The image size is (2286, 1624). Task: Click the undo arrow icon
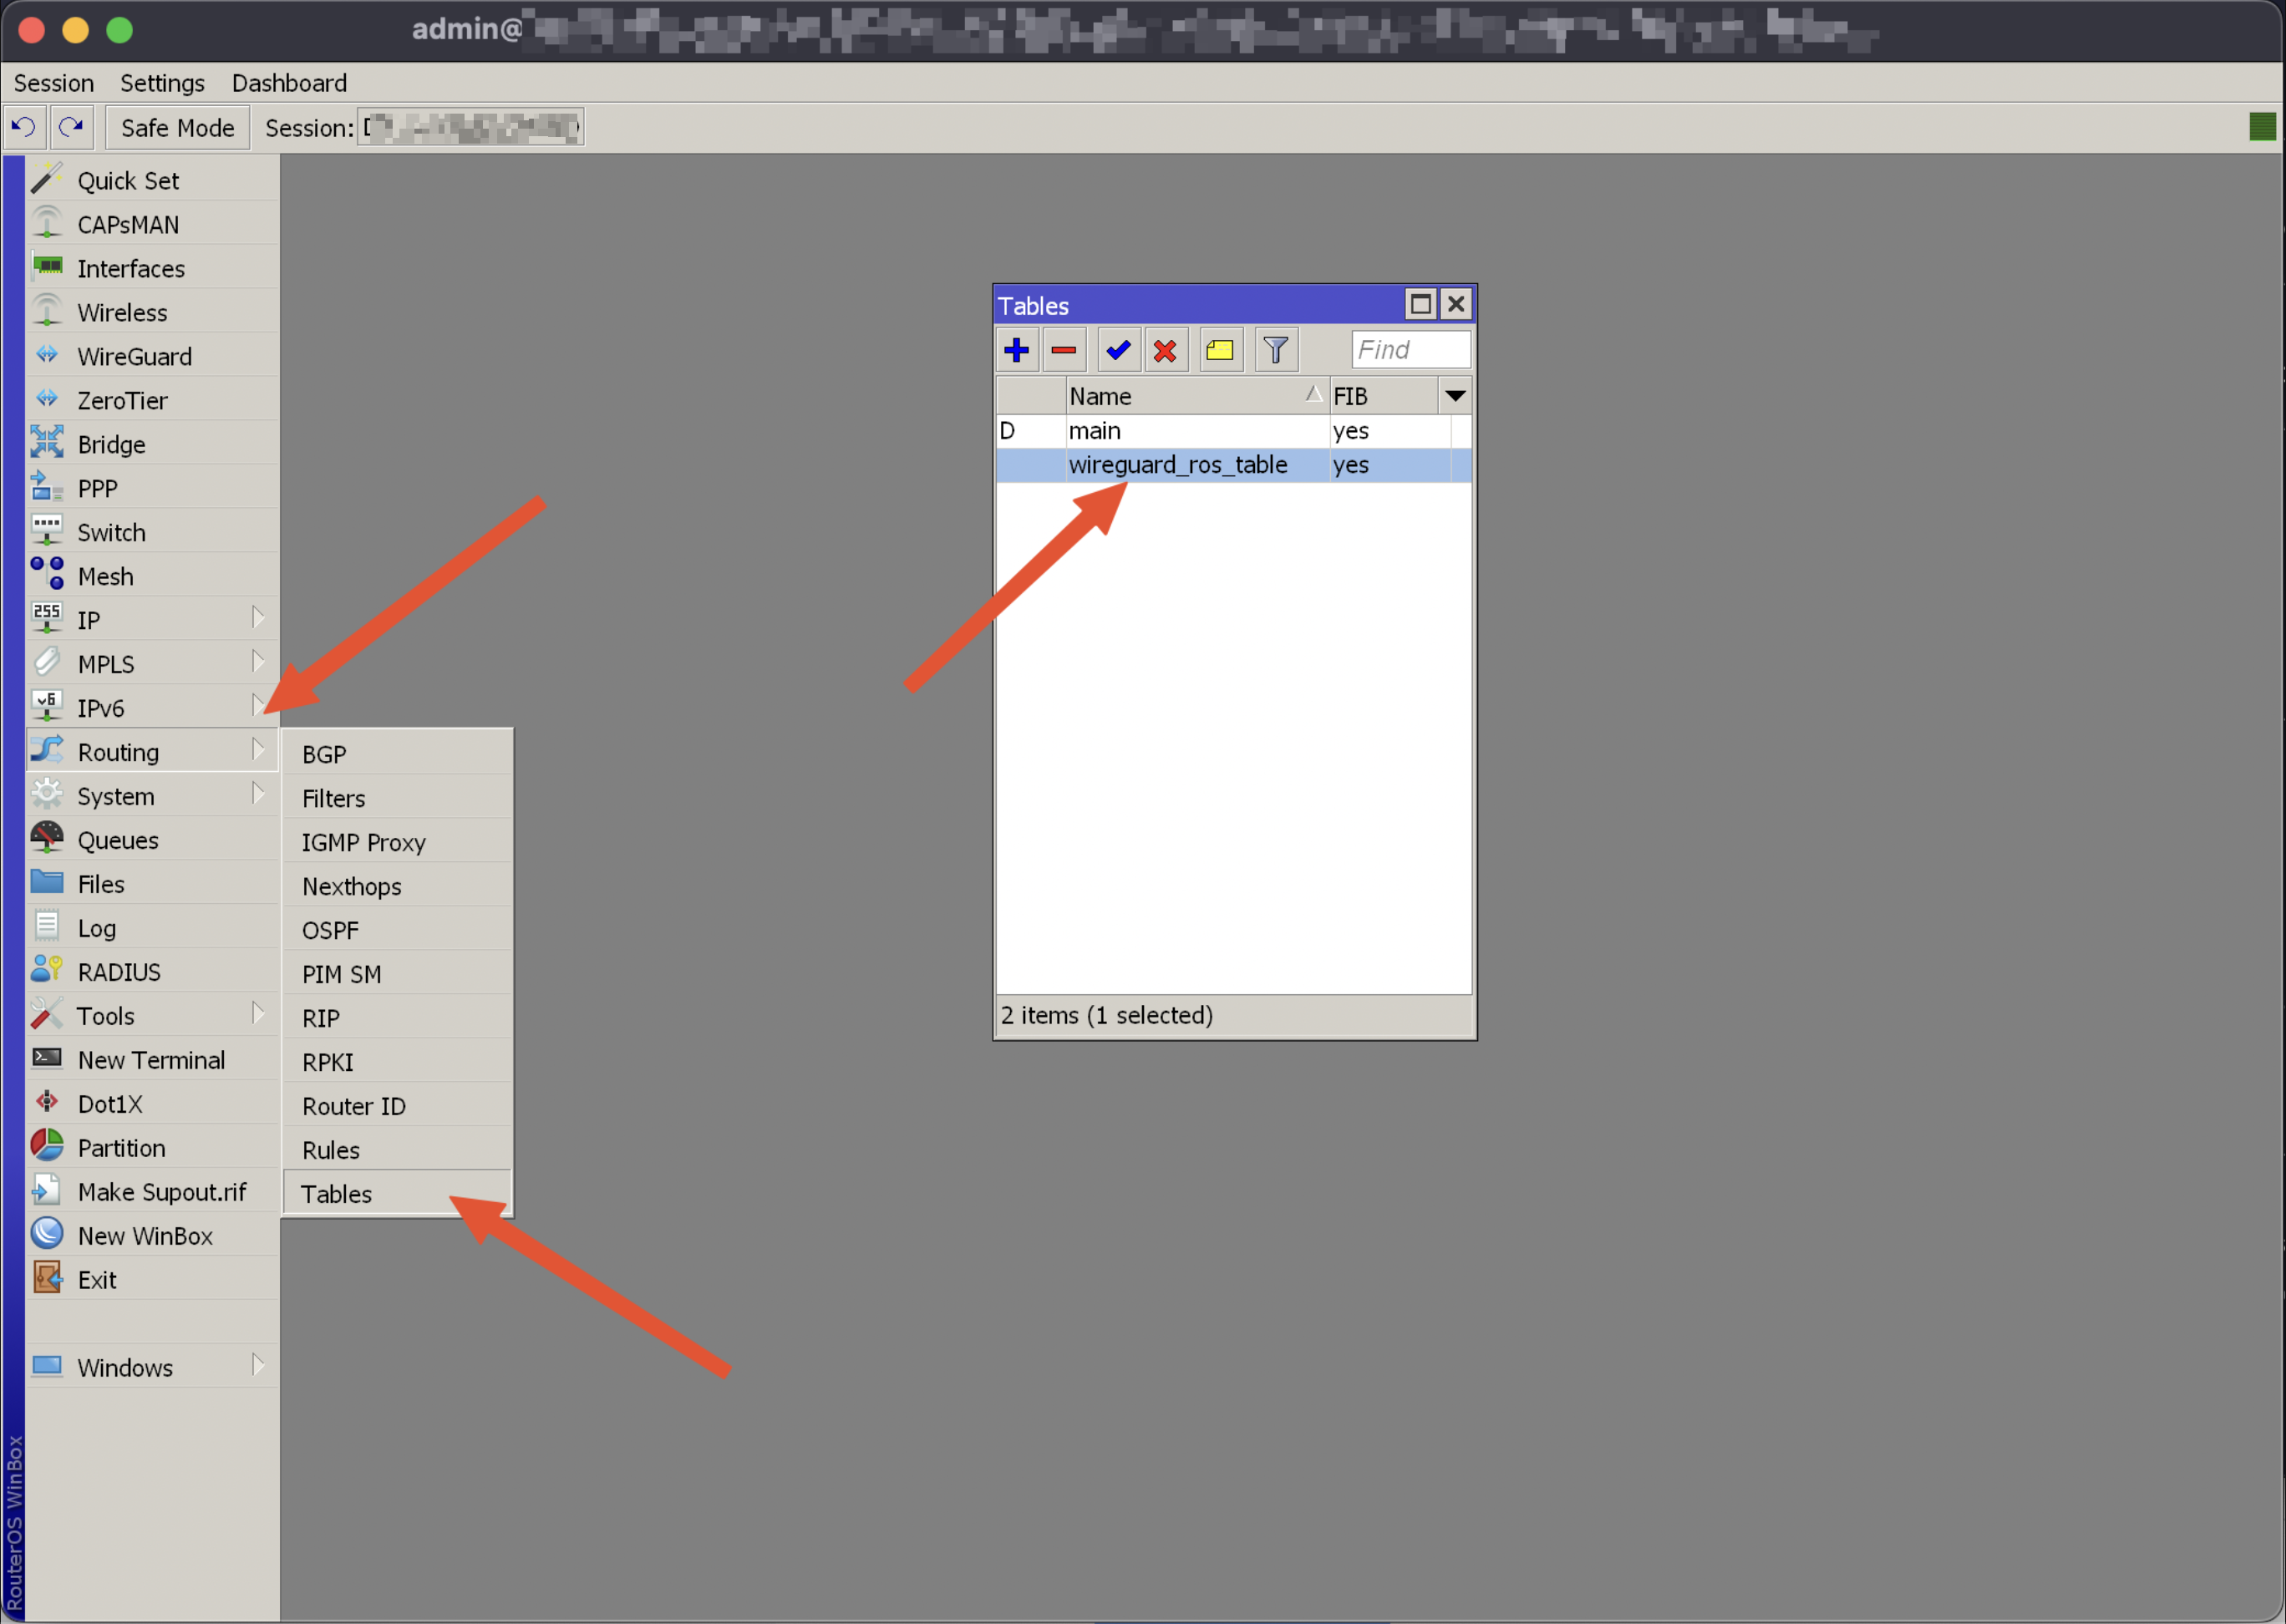point(24,127)
